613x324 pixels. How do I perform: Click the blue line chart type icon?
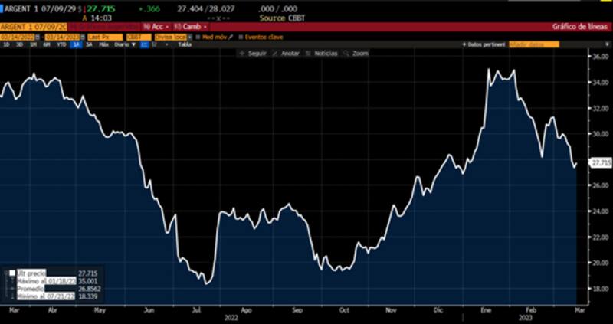(x=143, y=44)
